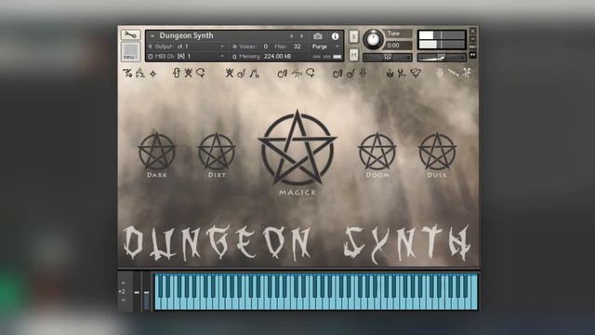This screenshot has height=335, width=595.
Task: Click the Max voices value 32
Action: [297, 47]
